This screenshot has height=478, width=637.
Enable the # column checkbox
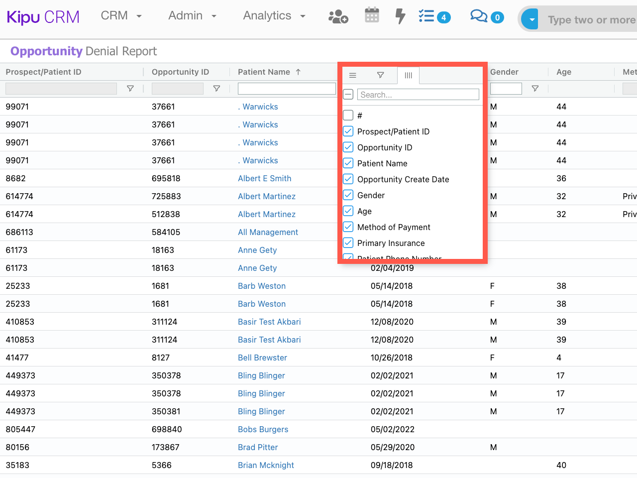[348, 116]
